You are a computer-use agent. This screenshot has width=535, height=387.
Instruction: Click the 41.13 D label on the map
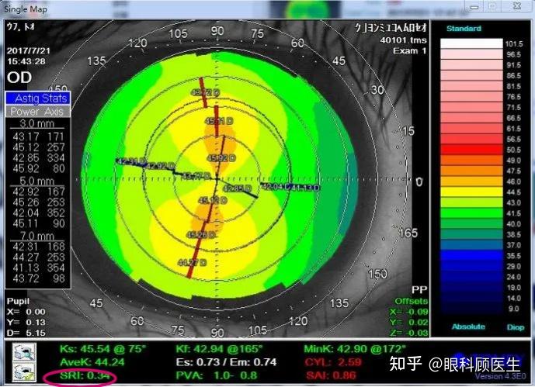click(306, 188)
